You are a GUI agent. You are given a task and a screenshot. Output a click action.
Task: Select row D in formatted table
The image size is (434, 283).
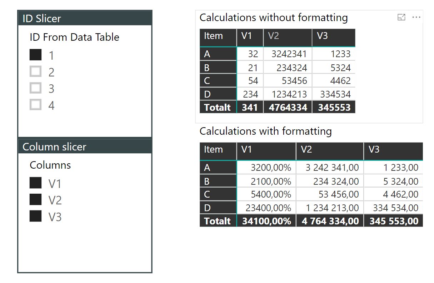click(x=218, y=208)
